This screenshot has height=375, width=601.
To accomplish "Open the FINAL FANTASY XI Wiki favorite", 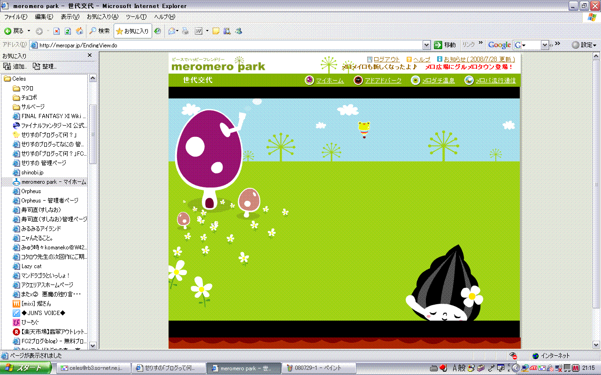I will point(50,116).
